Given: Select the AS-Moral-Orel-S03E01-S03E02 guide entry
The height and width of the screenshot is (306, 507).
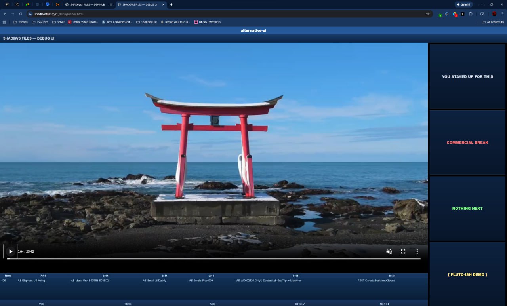Looking at the screenshot, I should click(x=90, y=281).
